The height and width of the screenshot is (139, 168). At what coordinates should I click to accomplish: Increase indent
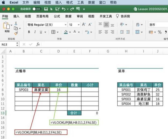coord(128,32)
